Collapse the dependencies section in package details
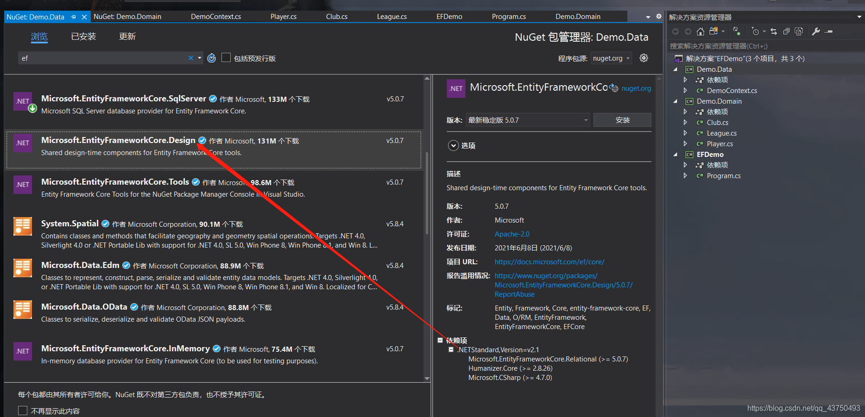This screenshot has height=417, width=865. 440,340
